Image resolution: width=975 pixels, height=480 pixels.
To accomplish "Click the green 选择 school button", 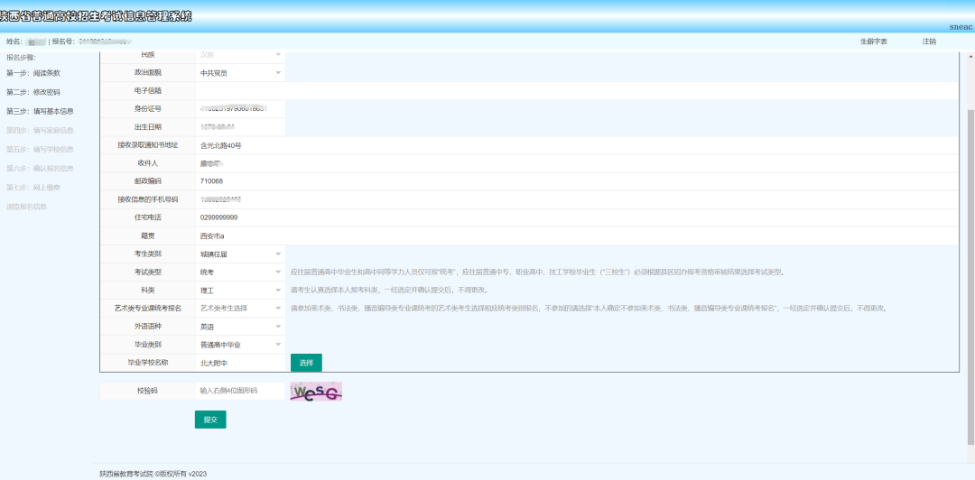I will click(306, 363).
